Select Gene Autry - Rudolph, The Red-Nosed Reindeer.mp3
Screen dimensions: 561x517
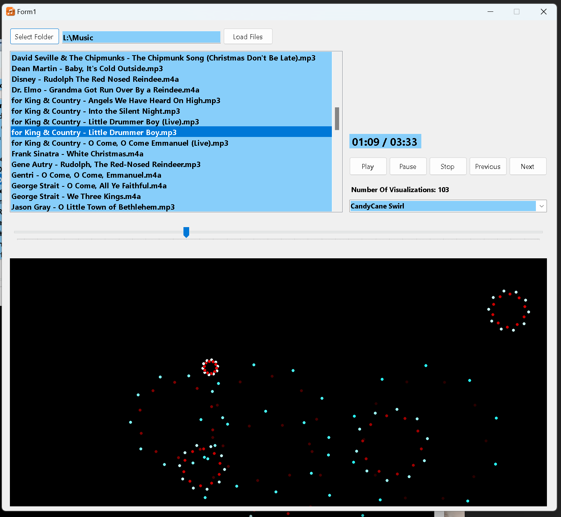[x=171, y=164]
